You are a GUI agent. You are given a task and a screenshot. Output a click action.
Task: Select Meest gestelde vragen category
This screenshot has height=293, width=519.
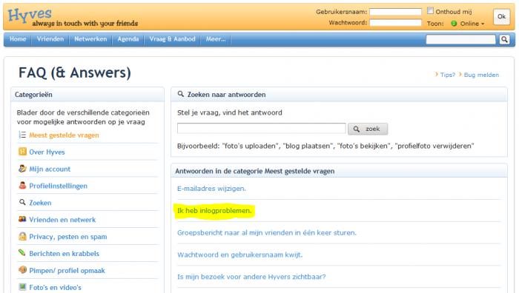tap(64, 135)
